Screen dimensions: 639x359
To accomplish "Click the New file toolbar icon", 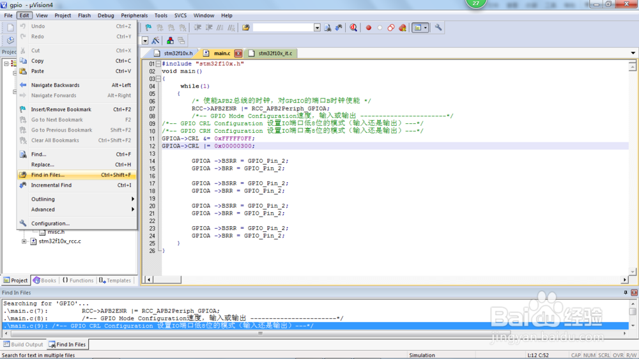I will click(x=10, y=27).
